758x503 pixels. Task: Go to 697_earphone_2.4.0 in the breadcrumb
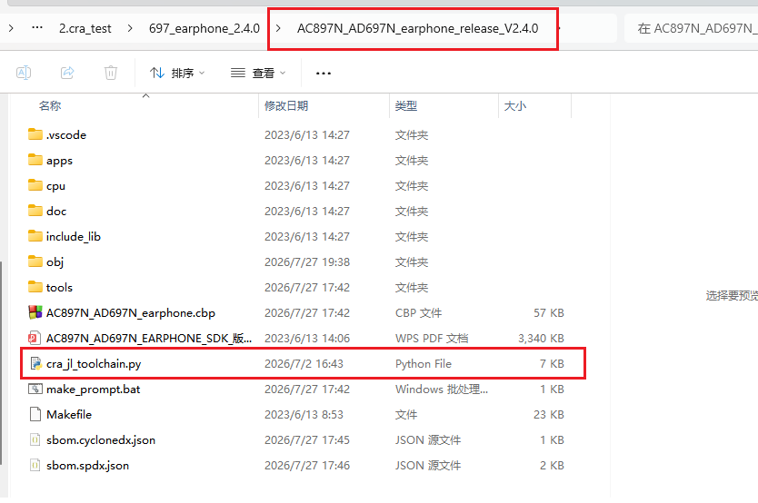[x=204, y=28]
